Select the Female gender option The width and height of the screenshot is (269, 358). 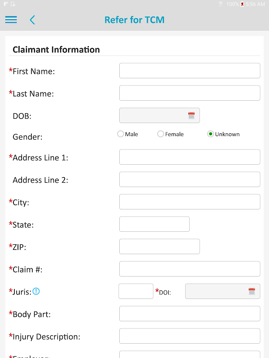coord(161,134)
